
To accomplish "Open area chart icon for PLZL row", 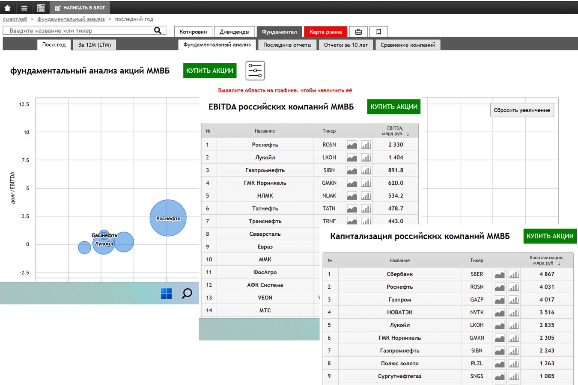I will 500,364.
